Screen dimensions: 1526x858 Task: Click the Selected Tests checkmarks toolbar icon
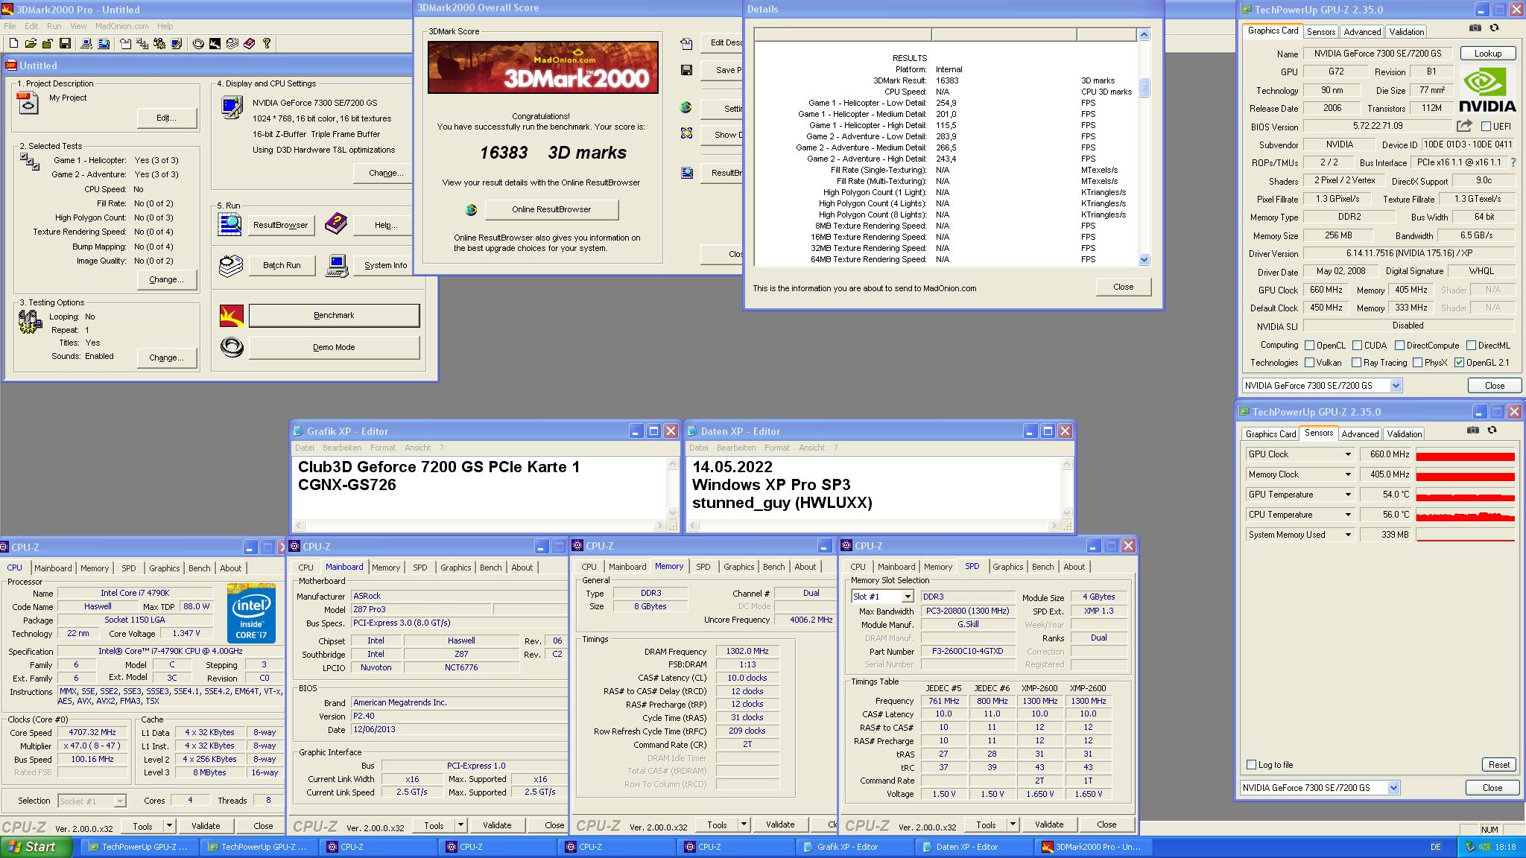coord(142,43)
